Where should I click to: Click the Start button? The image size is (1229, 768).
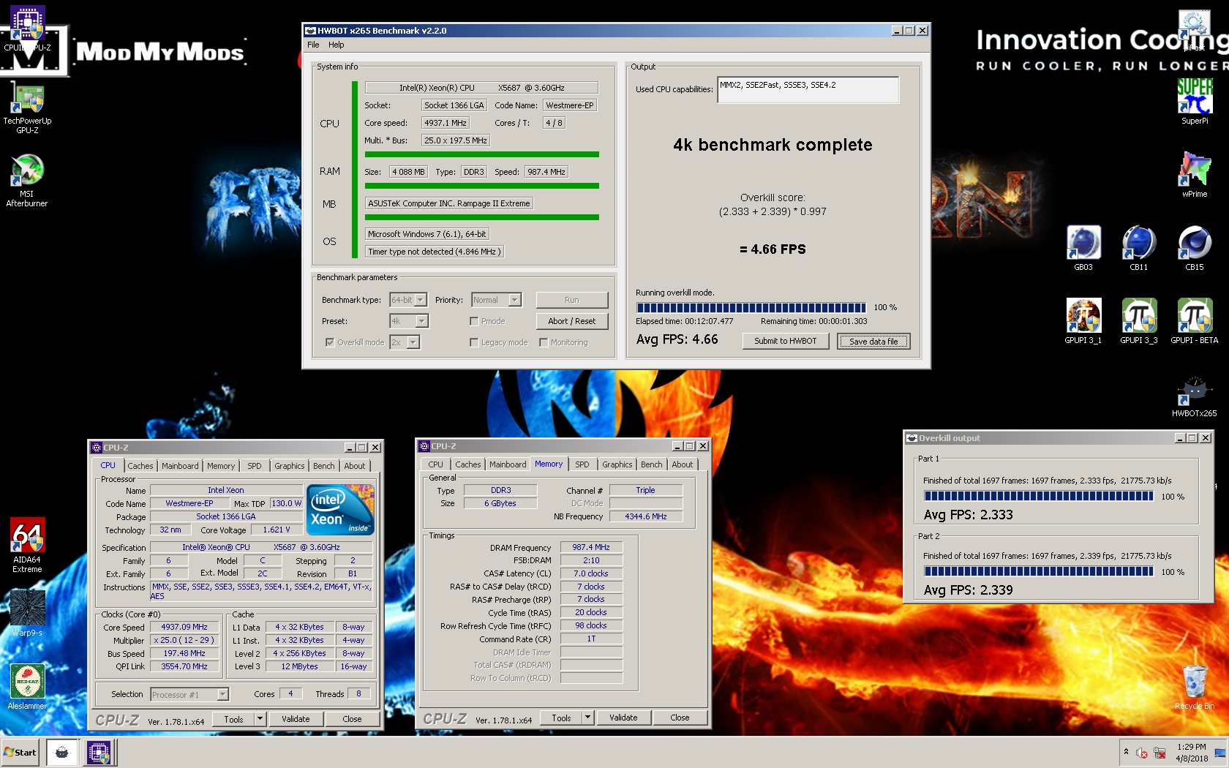click(x=20, y=752)
